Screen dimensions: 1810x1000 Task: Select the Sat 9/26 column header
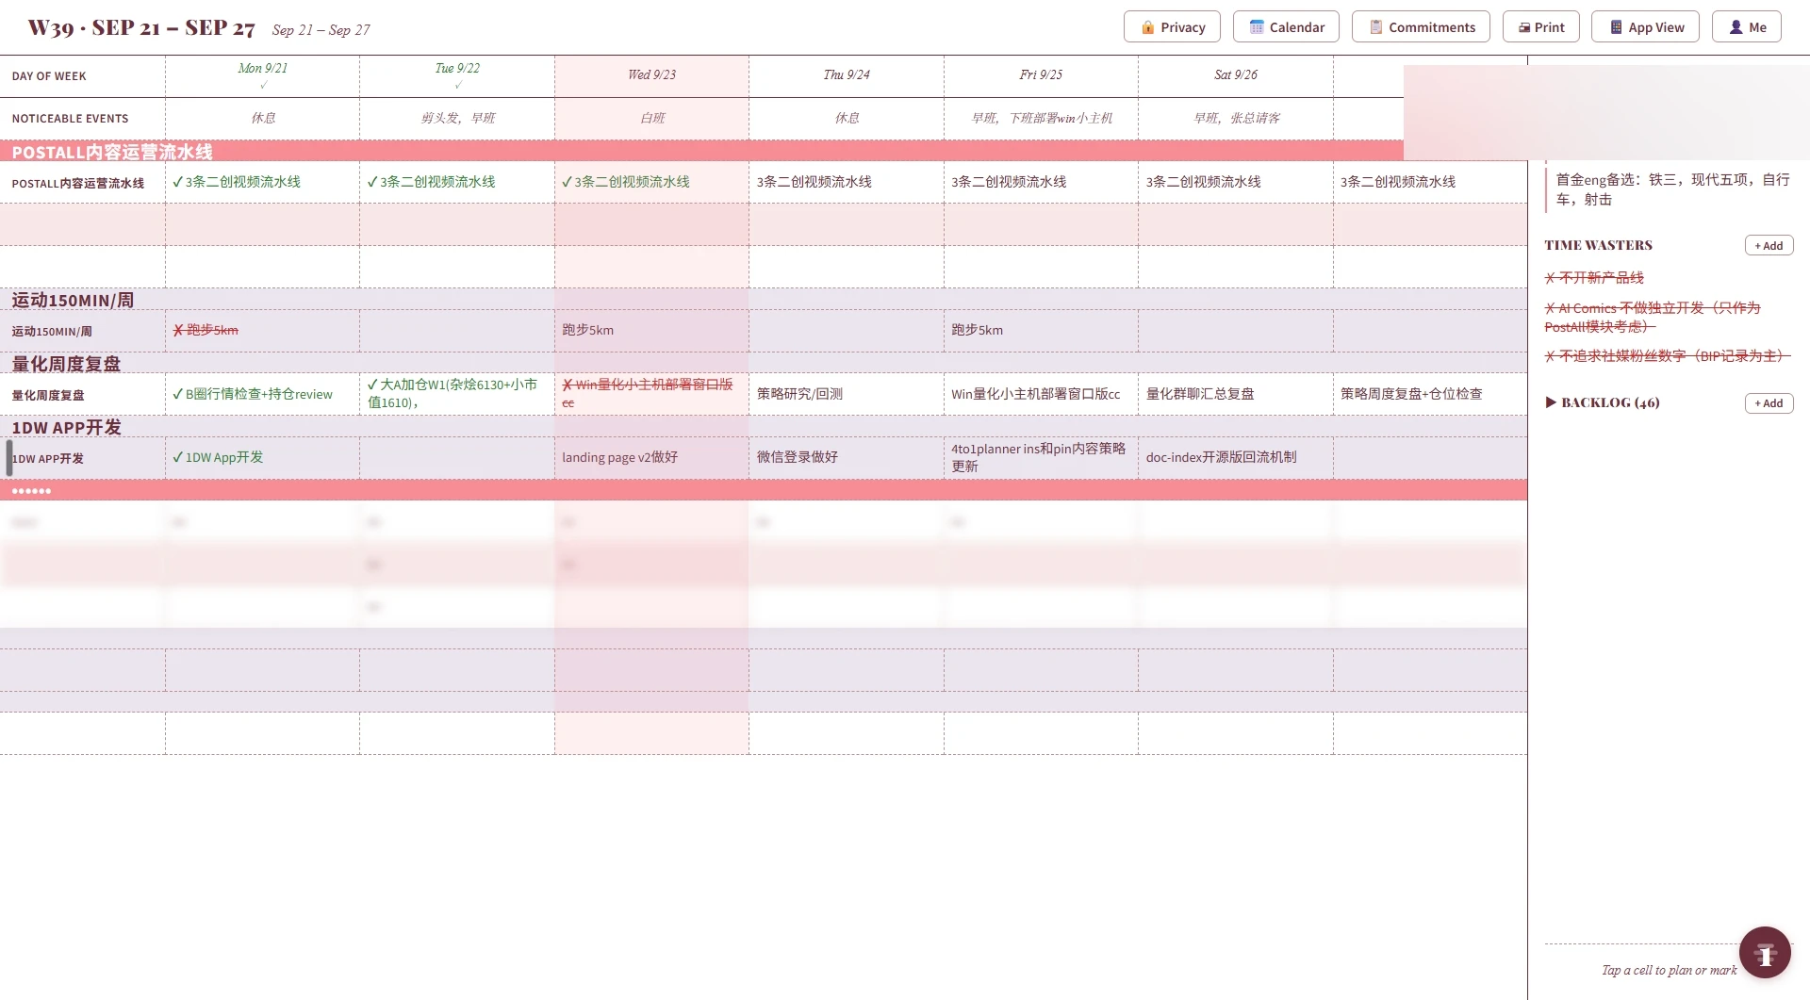pyautogui.click(x=1236, y=75)
